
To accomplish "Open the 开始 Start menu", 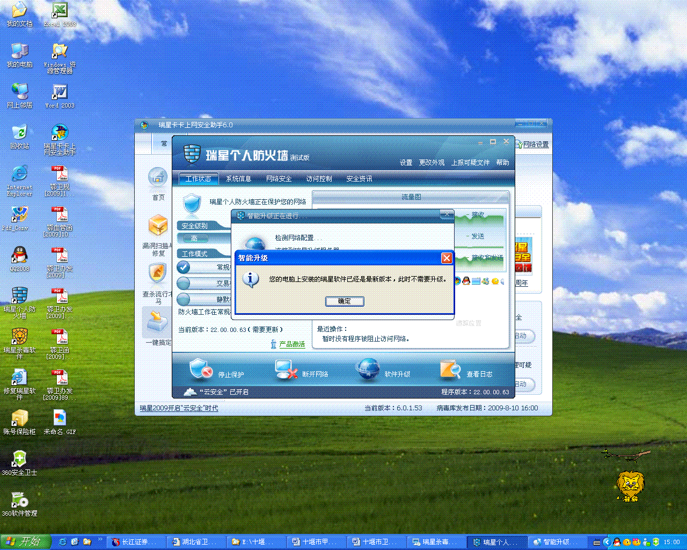I will pyautogui.click(x=25, y=542).
